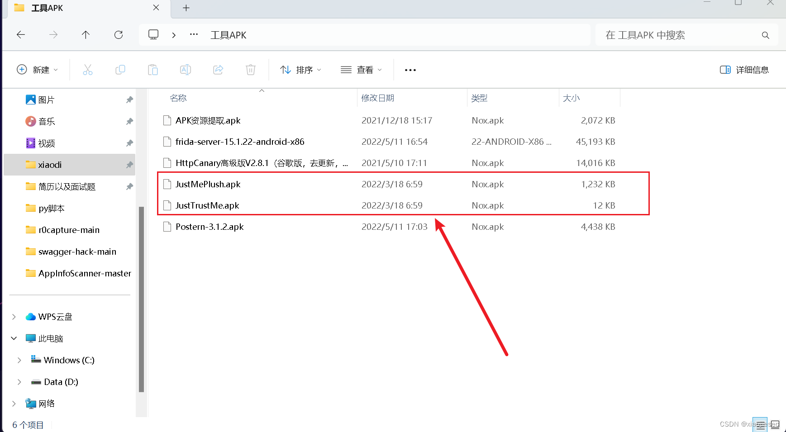Refresh the current folder view
The image size is (786, 432).
[119, 35]
